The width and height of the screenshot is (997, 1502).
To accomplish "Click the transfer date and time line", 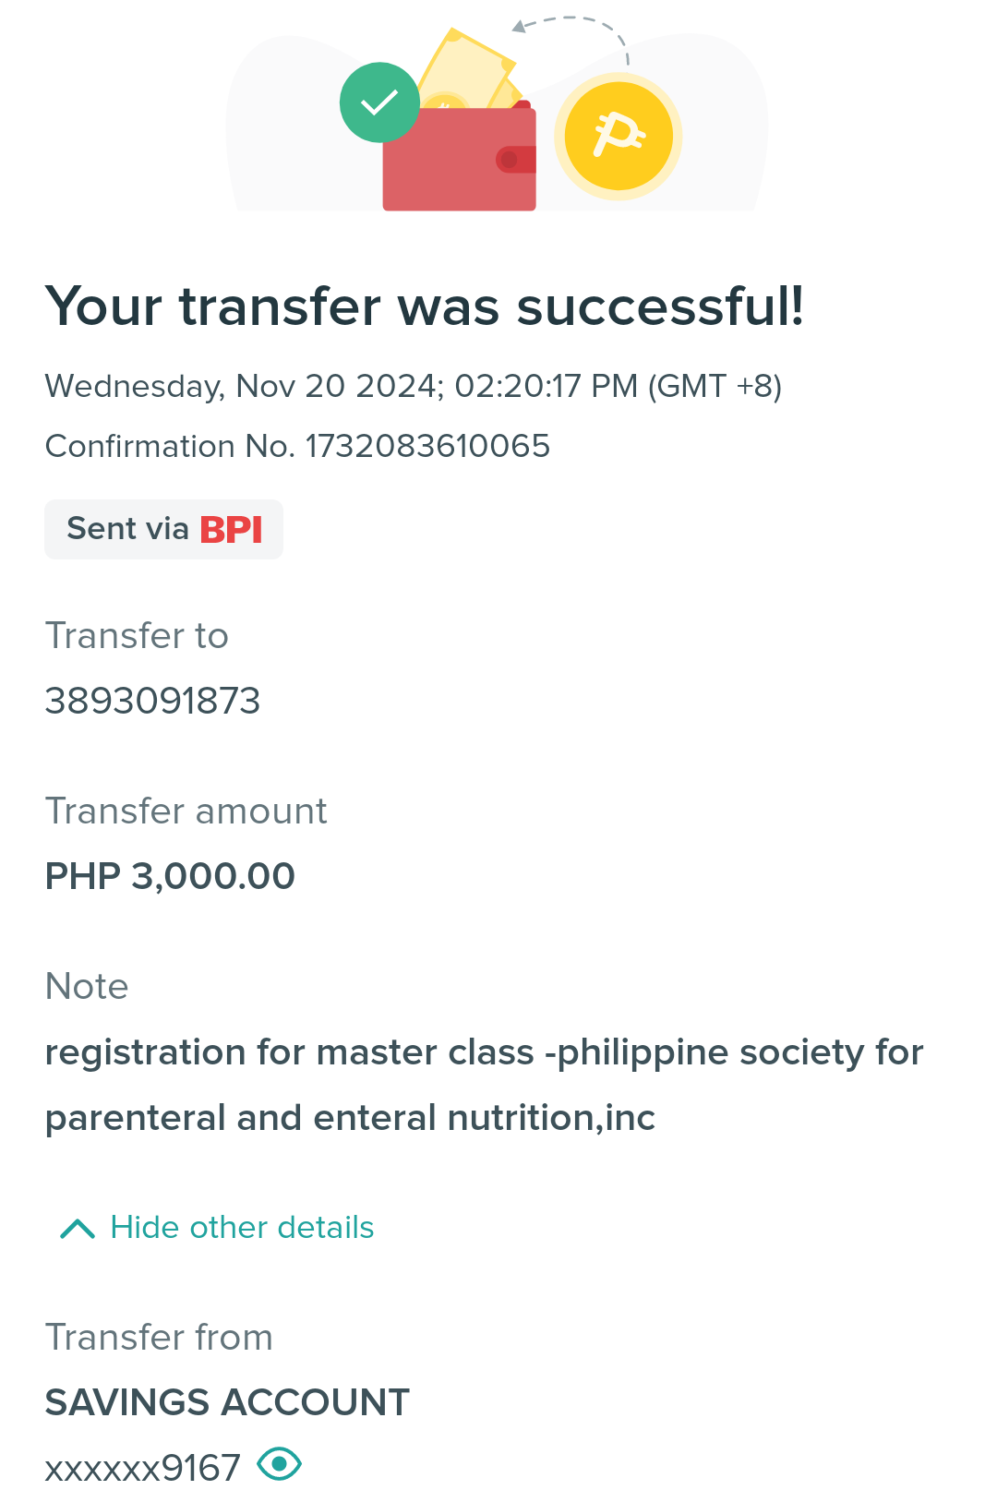I will tap(414, 386).
